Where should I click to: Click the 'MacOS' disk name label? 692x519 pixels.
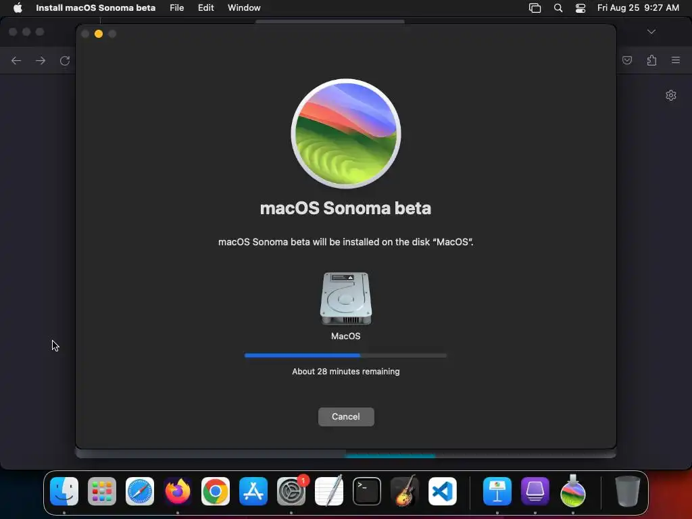tap(345, 337)
